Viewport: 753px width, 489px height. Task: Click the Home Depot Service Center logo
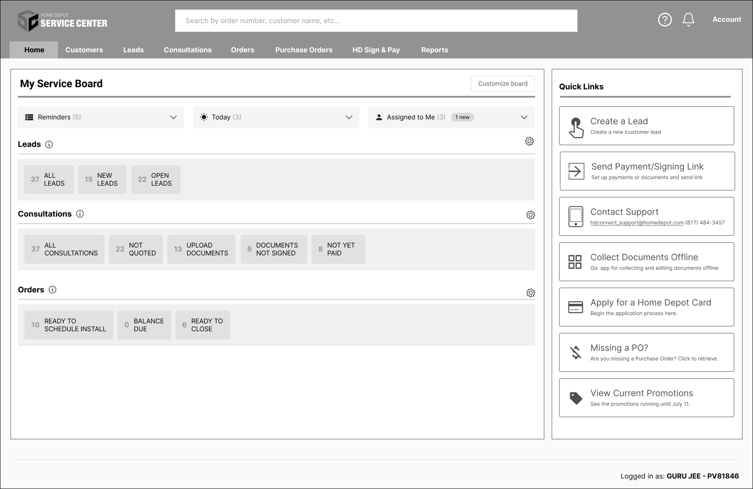(63, 21)
